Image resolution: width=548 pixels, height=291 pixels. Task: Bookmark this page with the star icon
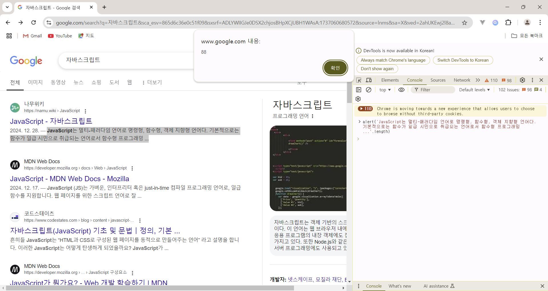tap(465, 23)
